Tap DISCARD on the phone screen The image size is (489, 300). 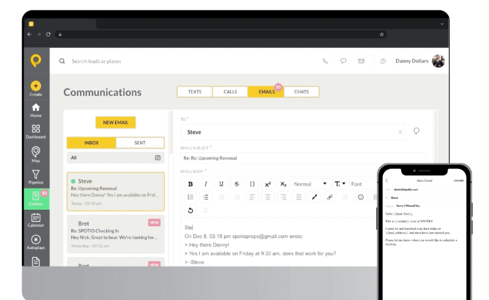click(x=459, y=181)
